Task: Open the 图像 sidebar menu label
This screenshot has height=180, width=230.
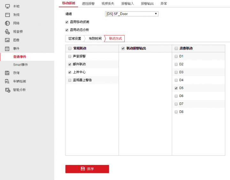Action: click(16, 40)
